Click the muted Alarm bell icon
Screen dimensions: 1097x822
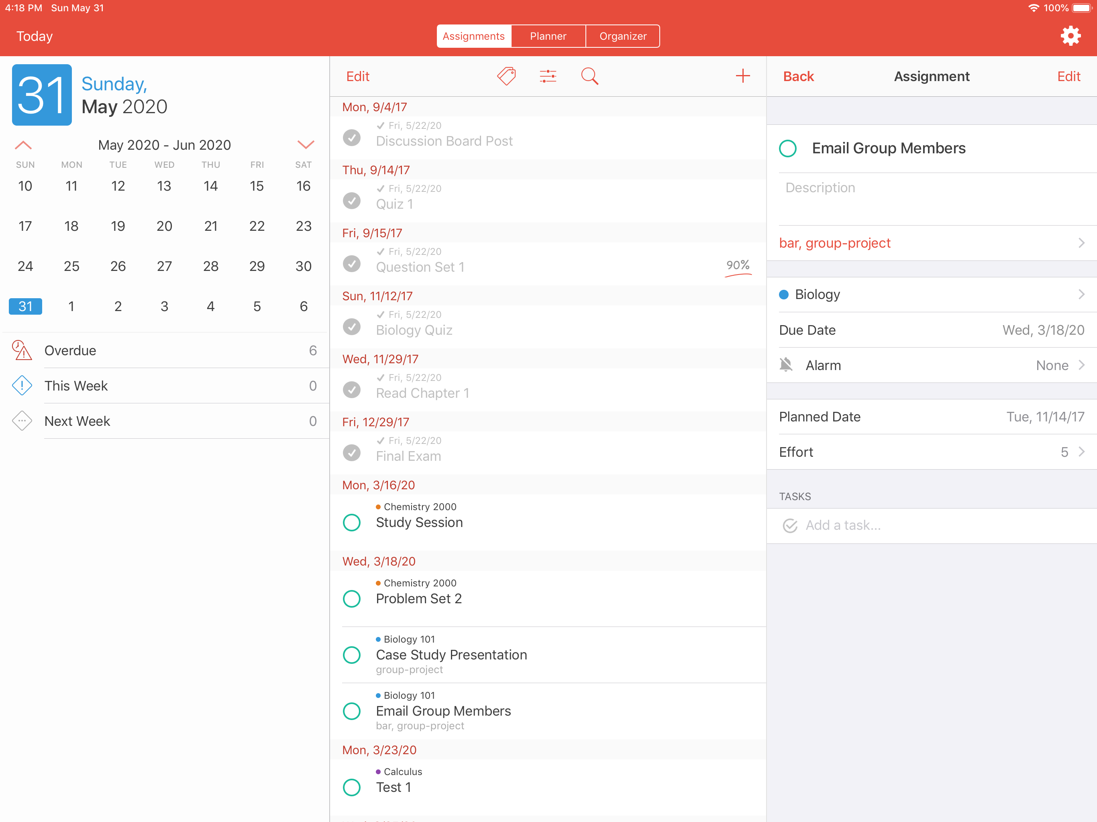786,365
